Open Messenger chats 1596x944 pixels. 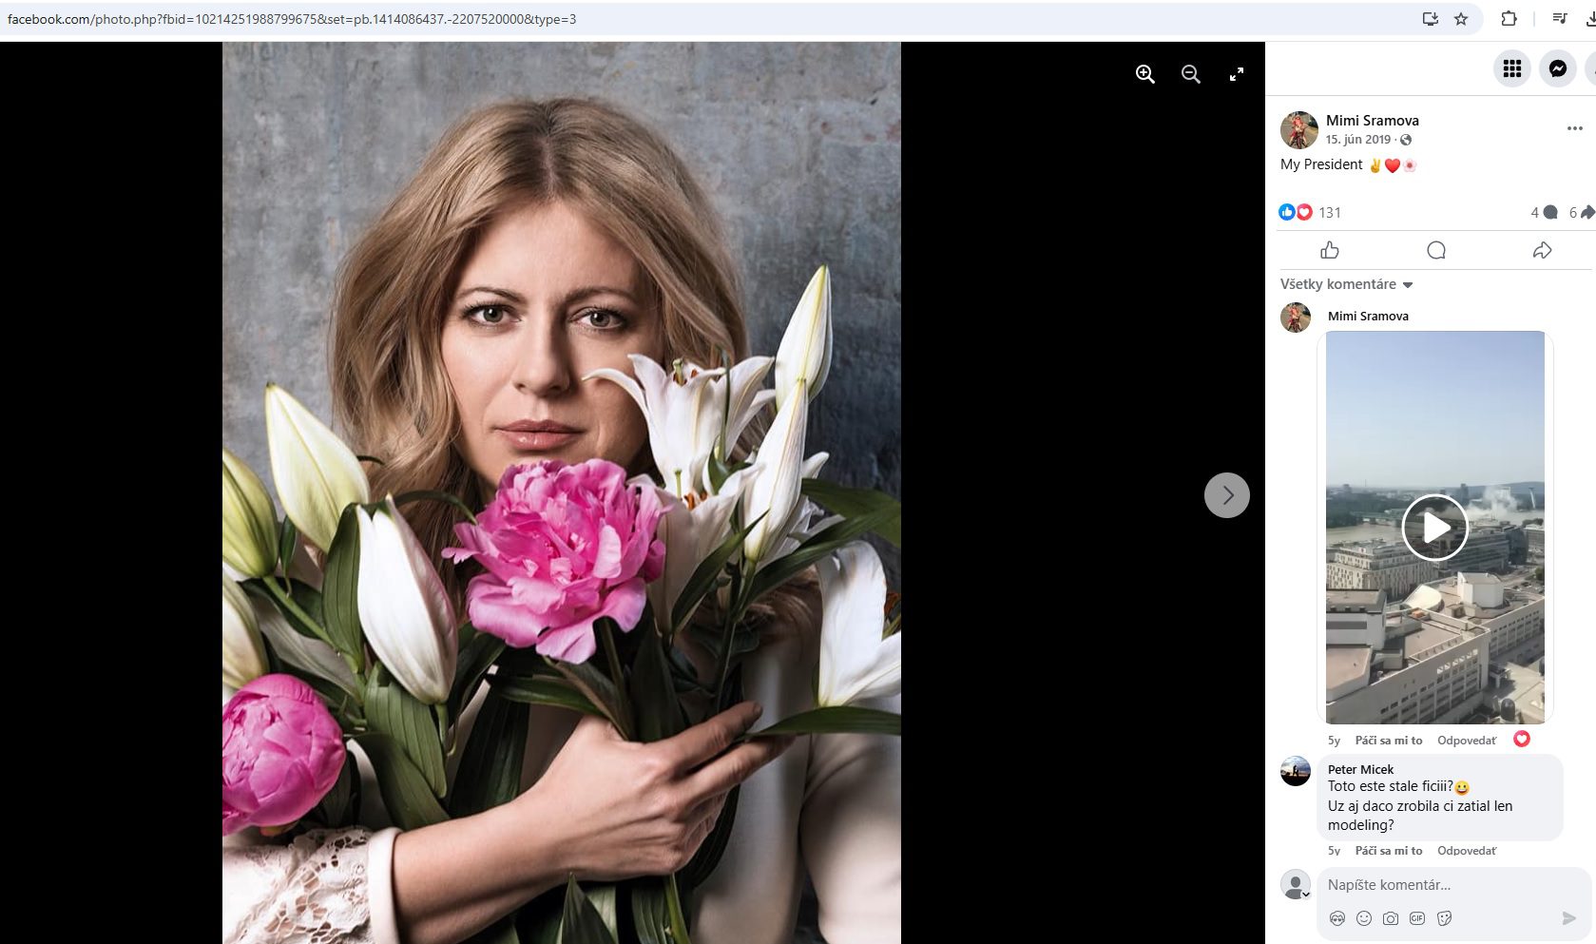(x=1557, y=68)
